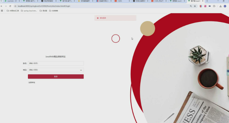229x123 pixels.
Task: Open the tab search chevron at the far left
Action: pyautogui.click(x=1, y=1)
